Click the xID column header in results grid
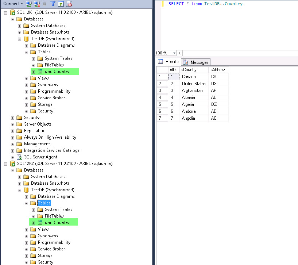The image size is (298, 265). click(x=173, y=69)
